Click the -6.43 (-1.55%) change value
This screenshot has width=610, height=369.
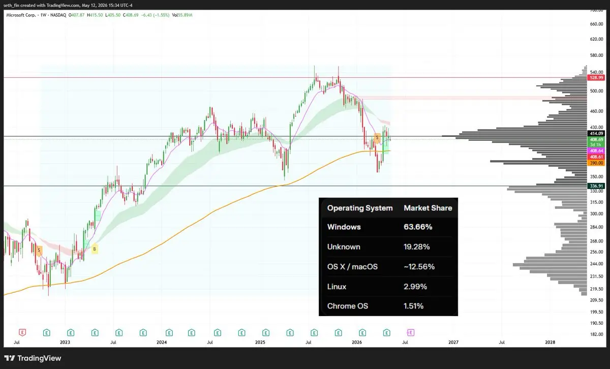click(x=157, y=15)
